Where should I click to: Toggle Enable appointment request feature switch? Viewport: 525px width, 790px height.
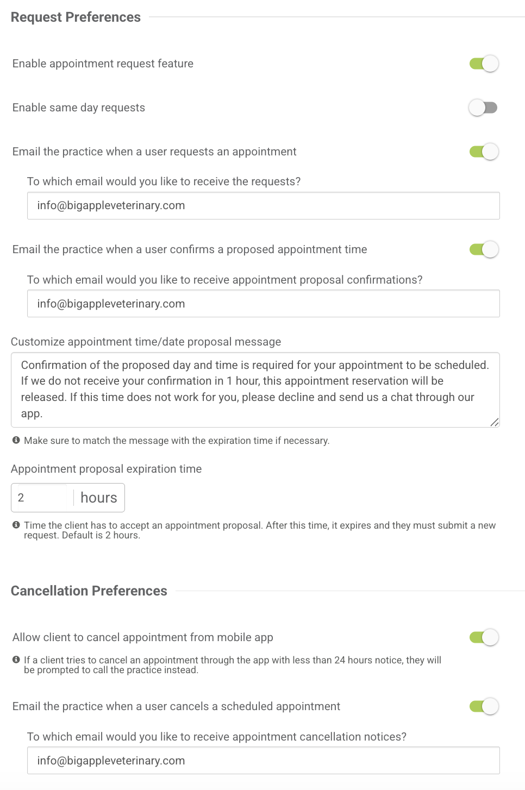click(484, 64)
